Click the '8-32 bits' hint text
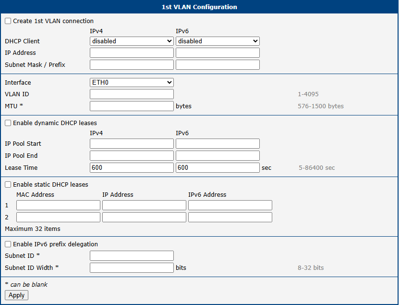Image resolution: width=399 pixels, height=305 pixels. pyautogui.click(x=311, y=268)
